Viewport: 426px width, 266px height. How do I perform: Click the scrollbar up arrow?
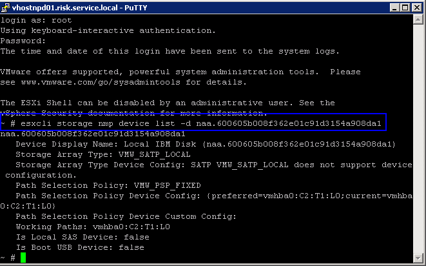[x=418, y=19]
